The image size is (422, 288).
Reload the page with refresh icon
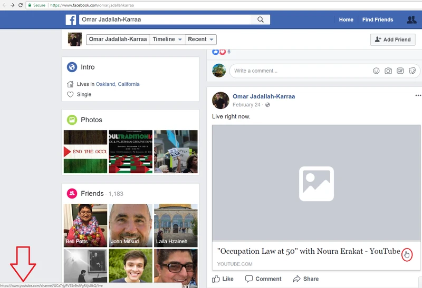[21, 5]
